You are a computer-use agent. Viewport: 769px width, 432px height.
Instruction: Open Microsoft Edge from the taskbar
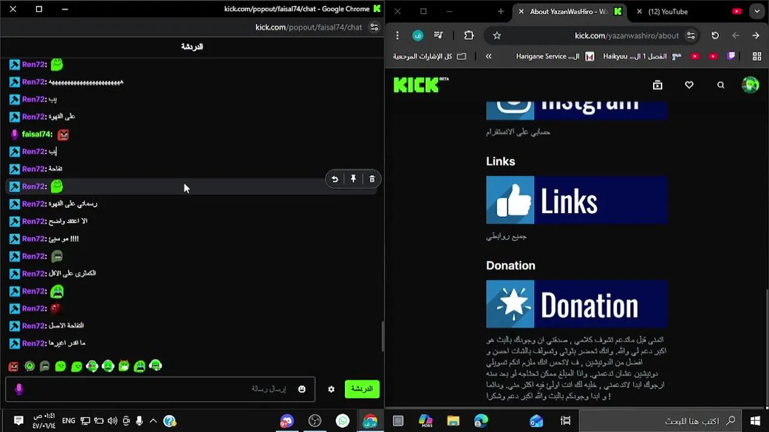[481, 421]
